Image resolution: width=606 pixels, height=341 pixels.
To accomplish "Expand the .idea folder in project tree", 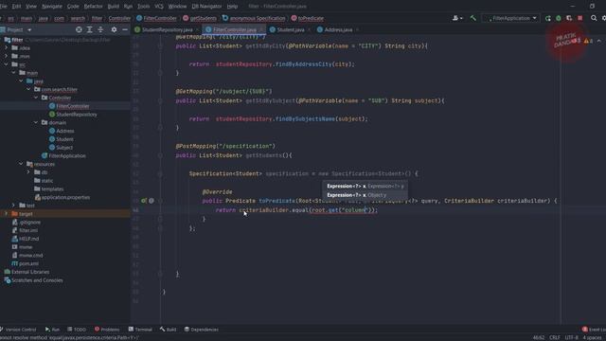I will 7,48.
